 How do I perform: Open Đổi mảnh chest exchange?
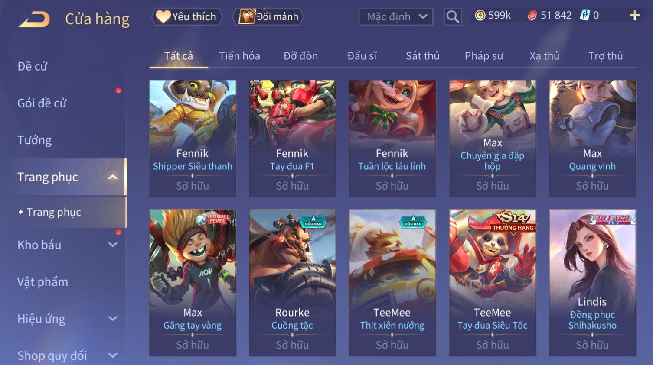268,16
